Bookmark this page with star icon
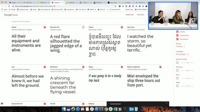This screenshot has width=200, height=112. [116, 6]
